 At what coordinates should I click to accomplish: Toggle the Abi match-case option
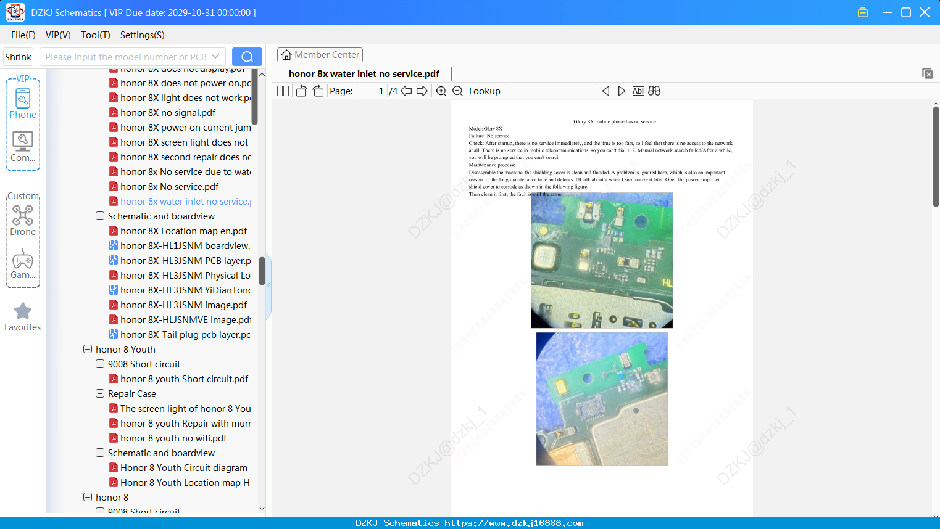pos(638,91)
